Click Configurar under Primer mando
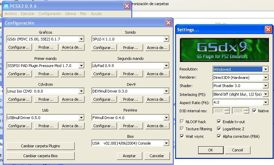The width and height of the screenshot is (274, 165). click(19, 74)
